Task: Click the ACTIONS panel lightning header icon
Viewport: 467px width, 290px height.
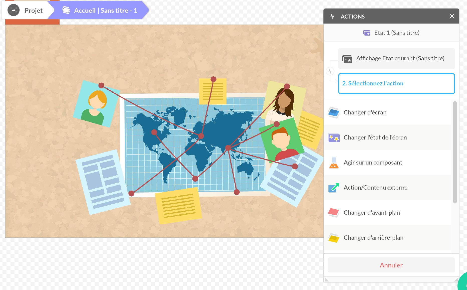Action: pyautogui.click(x=332, y=16)
